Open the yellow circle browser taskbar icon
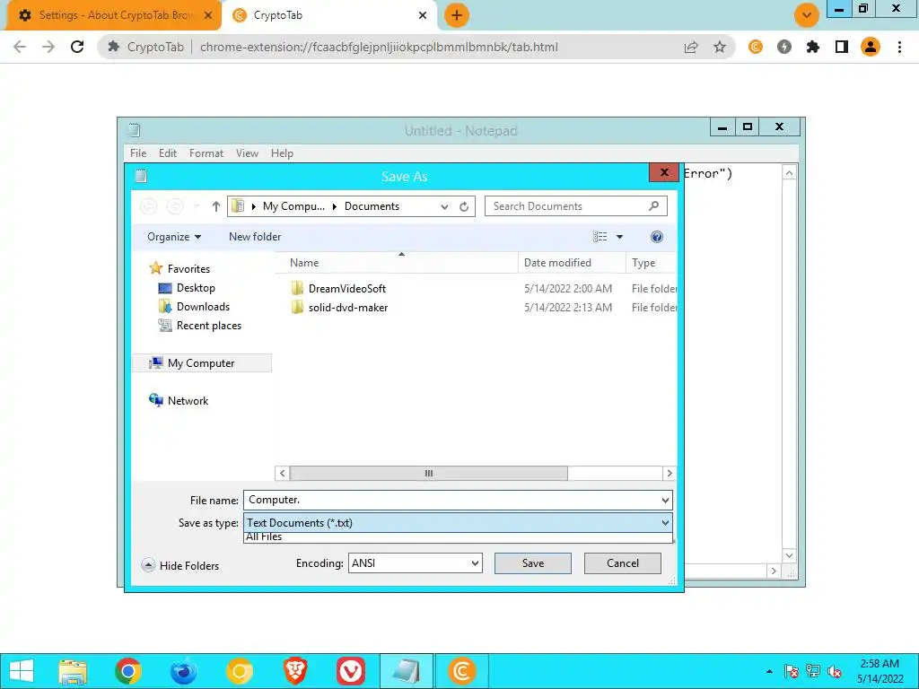 (x=239, y=671)
